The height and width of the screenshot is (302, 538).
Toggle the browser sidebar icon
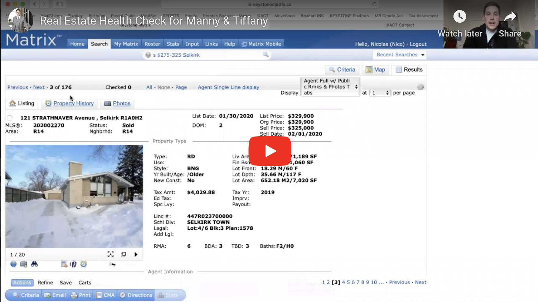click(60, 4)
